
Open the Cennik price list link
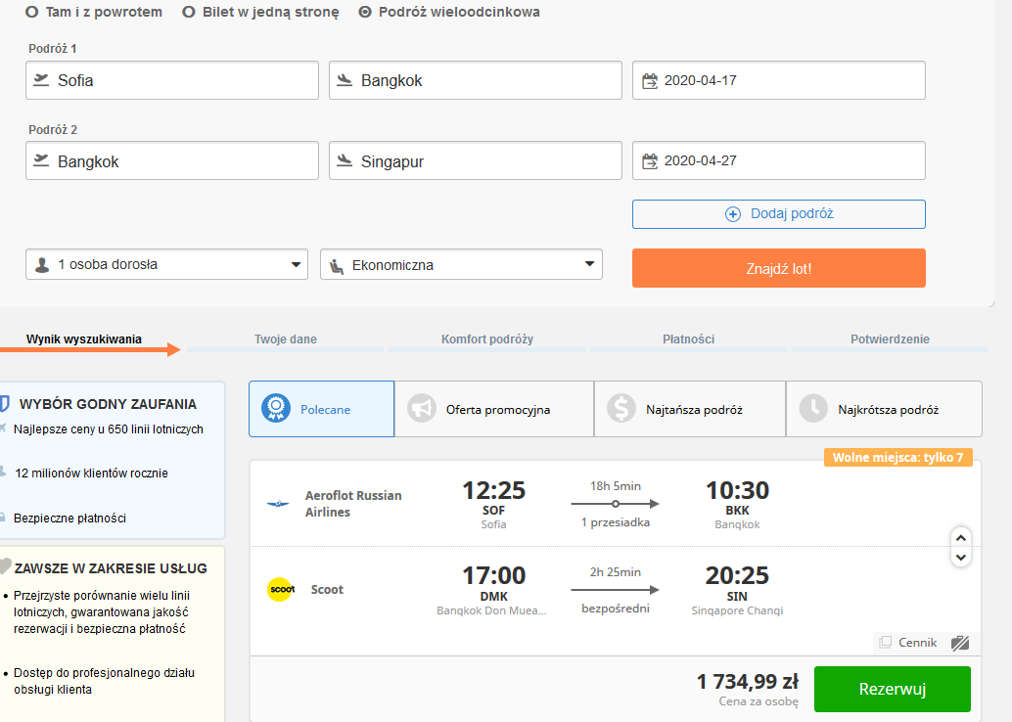pos(917,643)
